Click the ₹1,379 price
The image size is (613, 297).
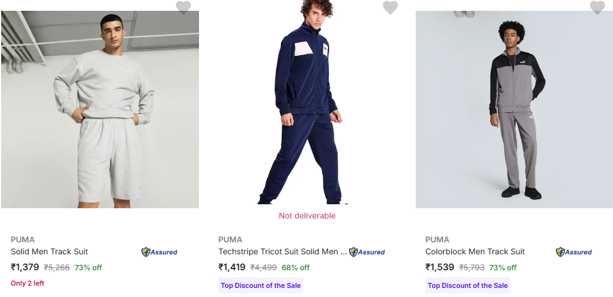25,267
